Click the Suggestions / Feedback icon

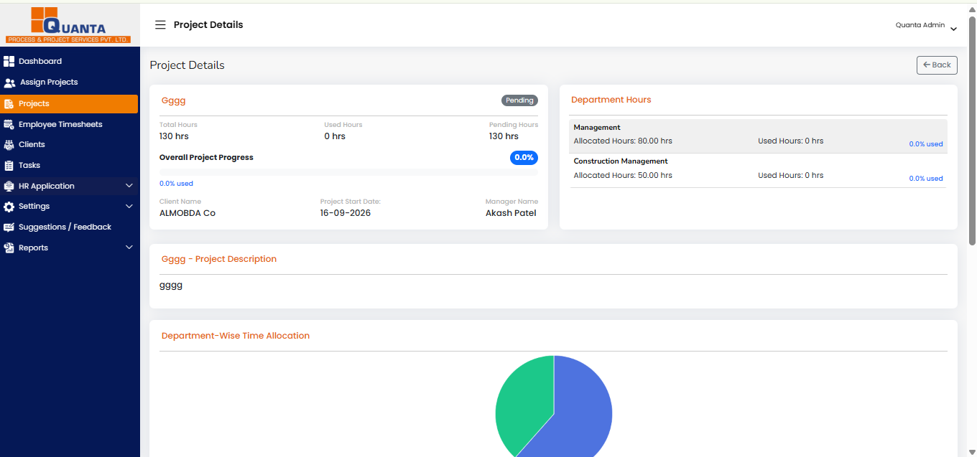coord(9,227)
